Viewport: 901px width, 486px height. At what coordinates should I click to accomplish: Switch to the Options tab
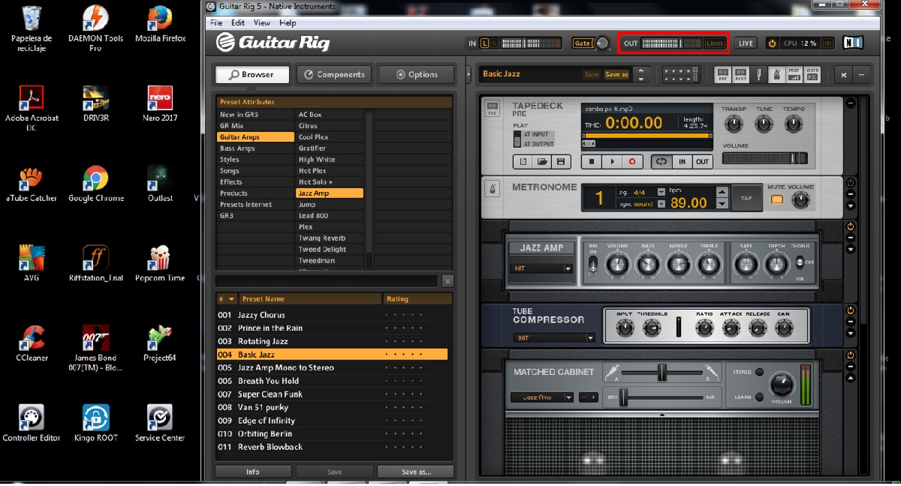[417, 74]
